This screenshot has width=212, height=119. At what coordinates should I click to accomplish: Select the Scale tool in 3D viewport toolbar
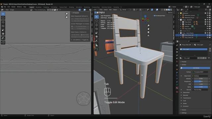coord(96,33)
